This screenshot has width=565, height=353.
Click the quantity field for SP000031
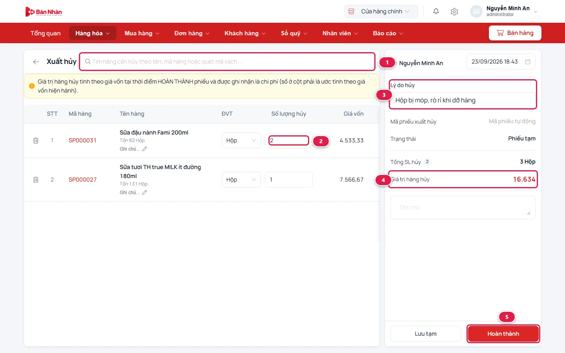(289, 140)
